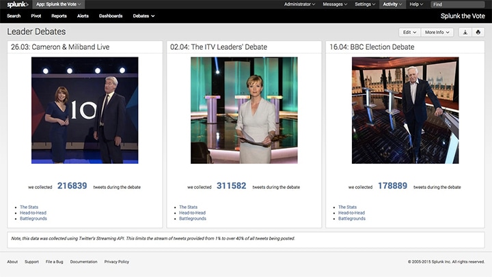Open the About footer link
Image resolution: width=492 pixels, height=277 pixels.
point(12,261)
